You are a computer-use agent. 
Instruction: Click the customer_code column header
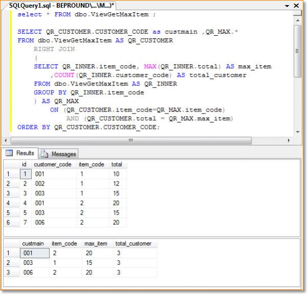[x=53, y=165]
